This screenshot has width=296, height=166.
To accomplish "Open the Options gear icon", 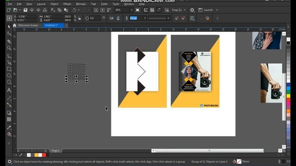I will coord(192,10).
